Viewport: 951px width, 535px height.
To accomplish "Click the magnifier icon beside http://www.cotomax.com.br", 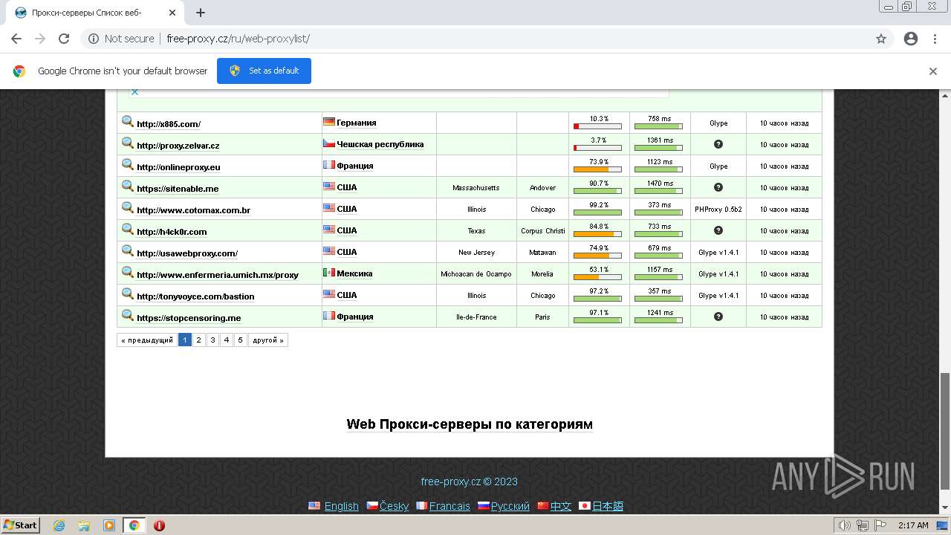I will click(127, 207).
